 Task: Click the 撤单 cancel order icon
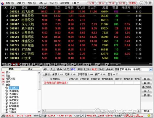pyautogui.click(x=3, y=82)
